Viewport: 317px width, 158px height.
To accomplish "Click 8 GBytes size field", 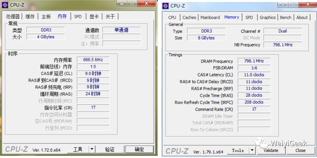I will (x=206, y=38).
